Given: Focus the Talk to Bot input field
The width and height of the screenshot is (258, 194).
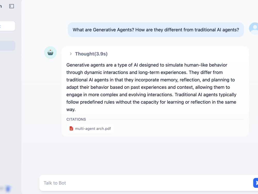Looking at the screenshot, I should (x=147, y=183).
